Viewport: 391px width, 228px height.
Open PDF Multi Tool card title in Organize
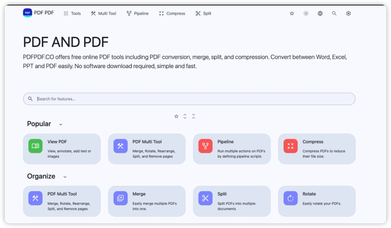62,194
